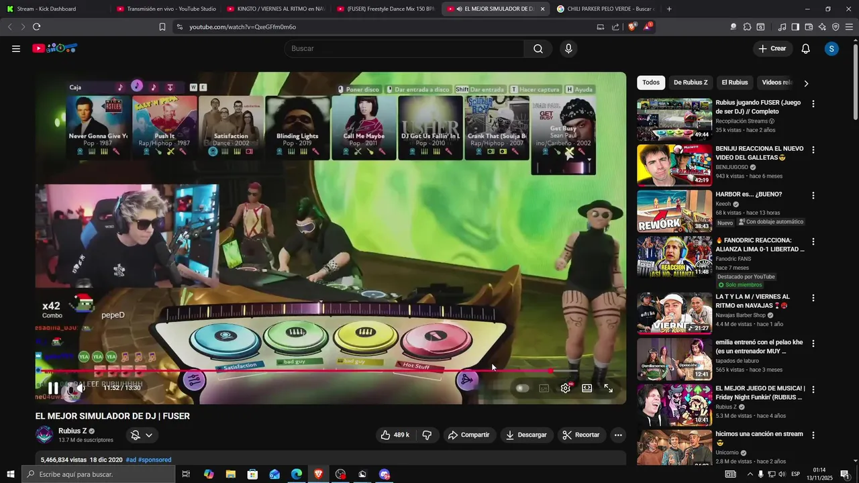Select the Todos filter chip

pos(651,83)
